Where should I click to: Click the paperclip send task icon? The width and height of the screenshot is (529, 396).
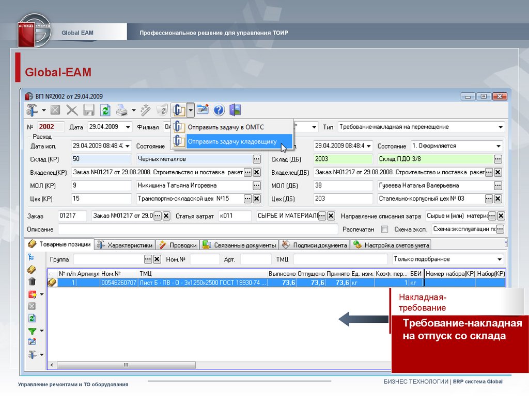coord(178,110)
